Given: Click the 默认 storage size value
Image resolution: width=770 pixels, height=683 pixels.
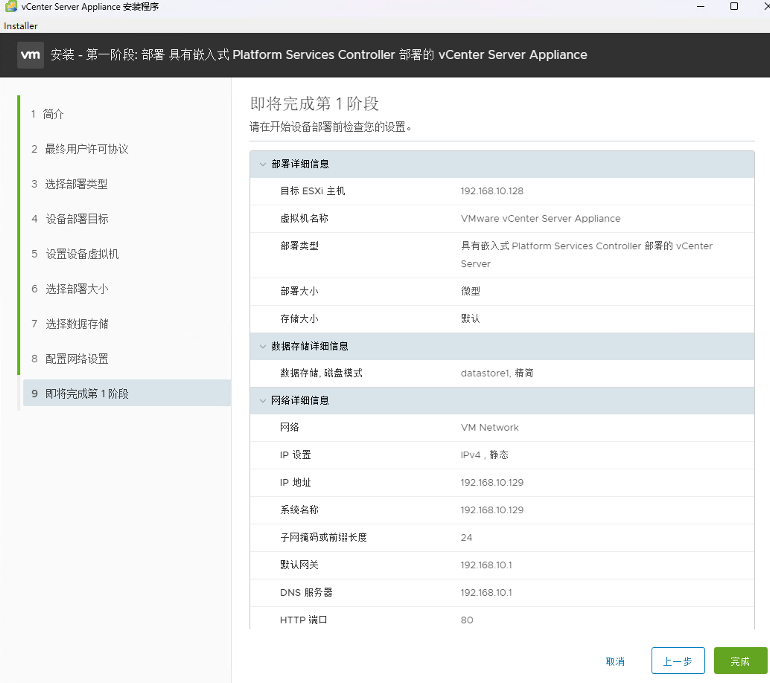Looking at the screenshot, I should [471, 319].
